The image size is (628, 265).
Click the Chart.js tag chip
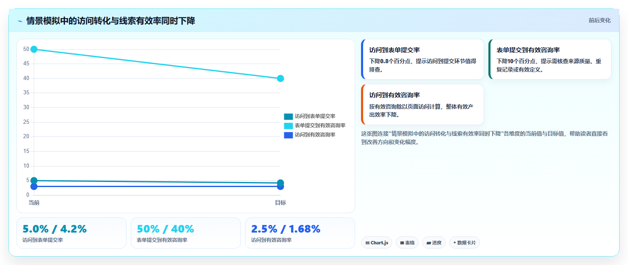[x=377, y=243]
